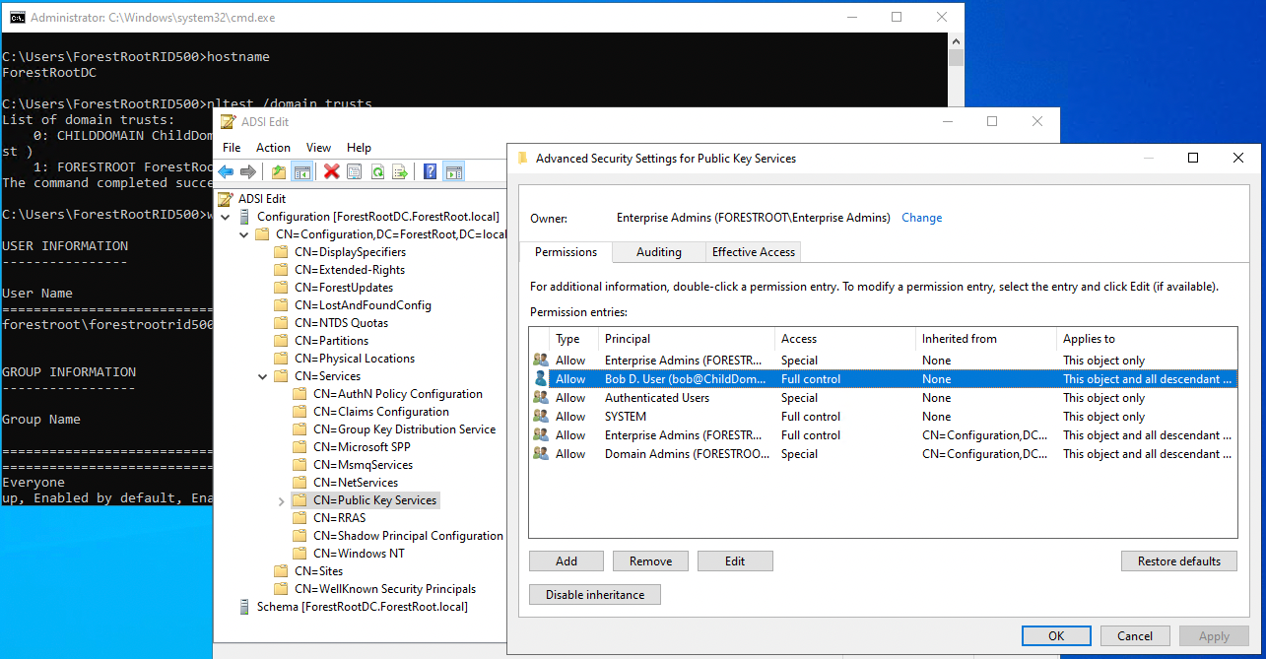
Task: Click the group icon on SYSTEM entry
Action: pyautogui.click(x=540, y=416)
